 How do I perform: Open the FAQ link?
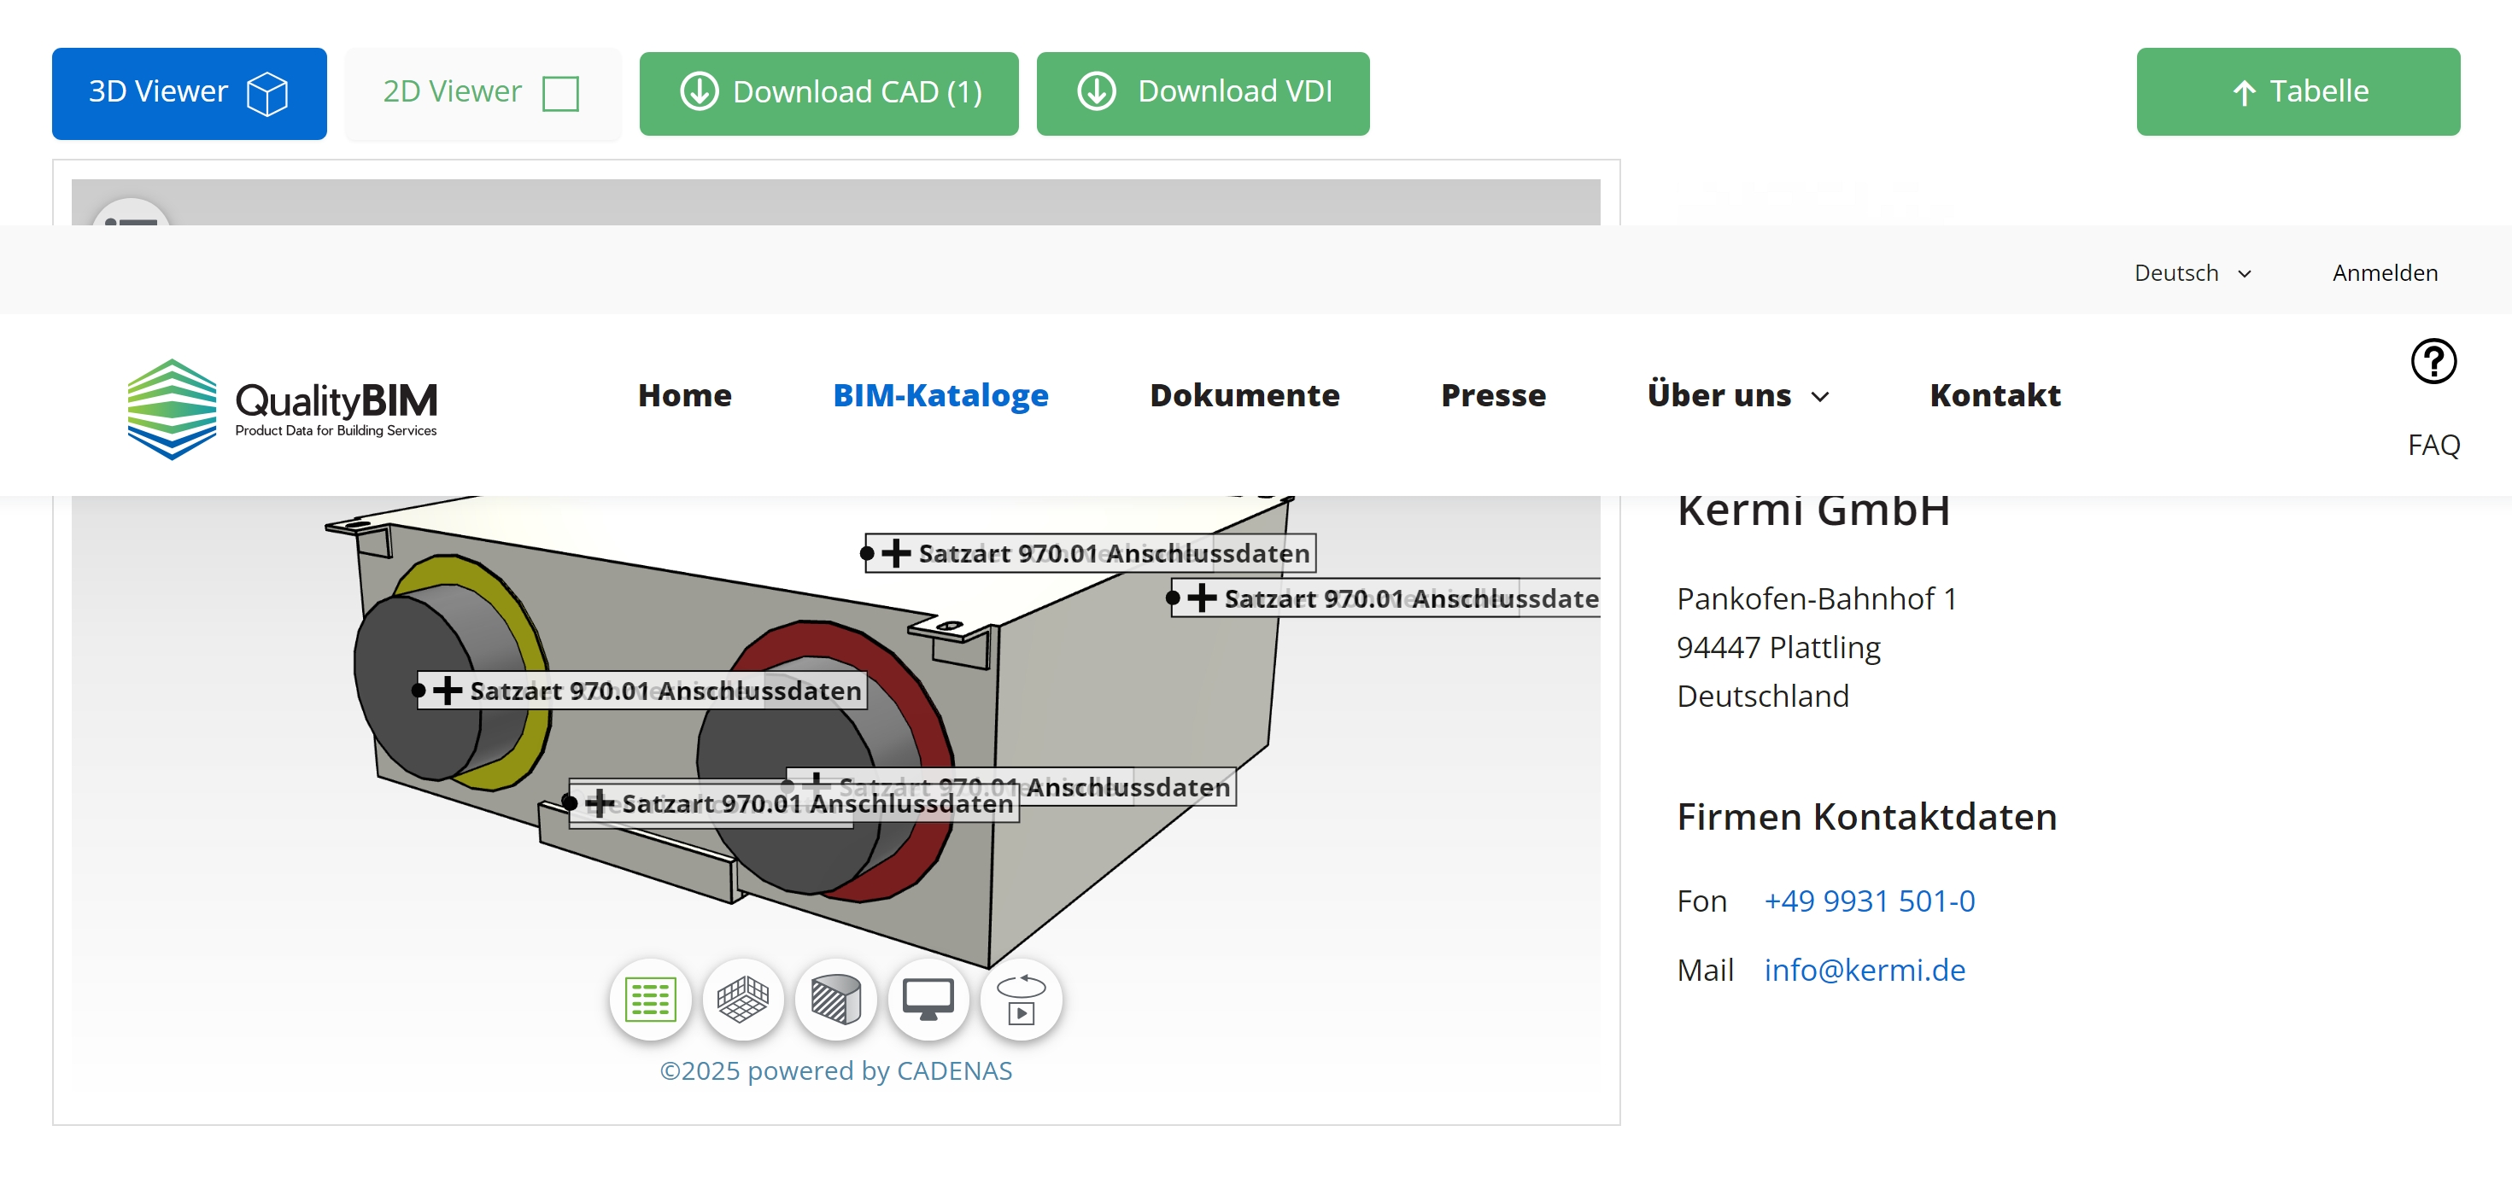pos(2433,446)
